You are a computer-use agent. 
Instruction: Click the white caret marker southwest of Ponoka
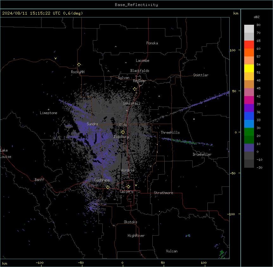[x=116, y=47]
